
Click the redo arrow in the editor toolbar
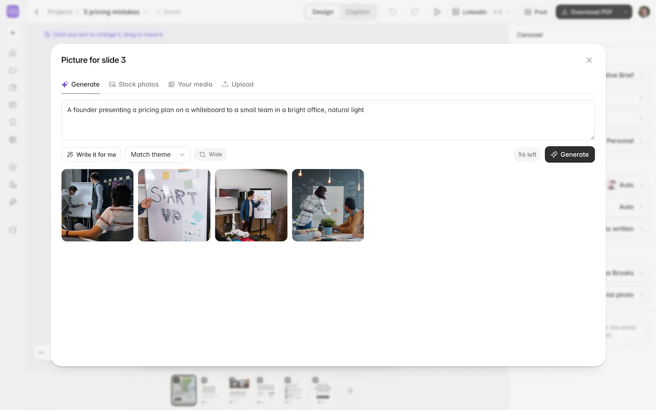415,12
